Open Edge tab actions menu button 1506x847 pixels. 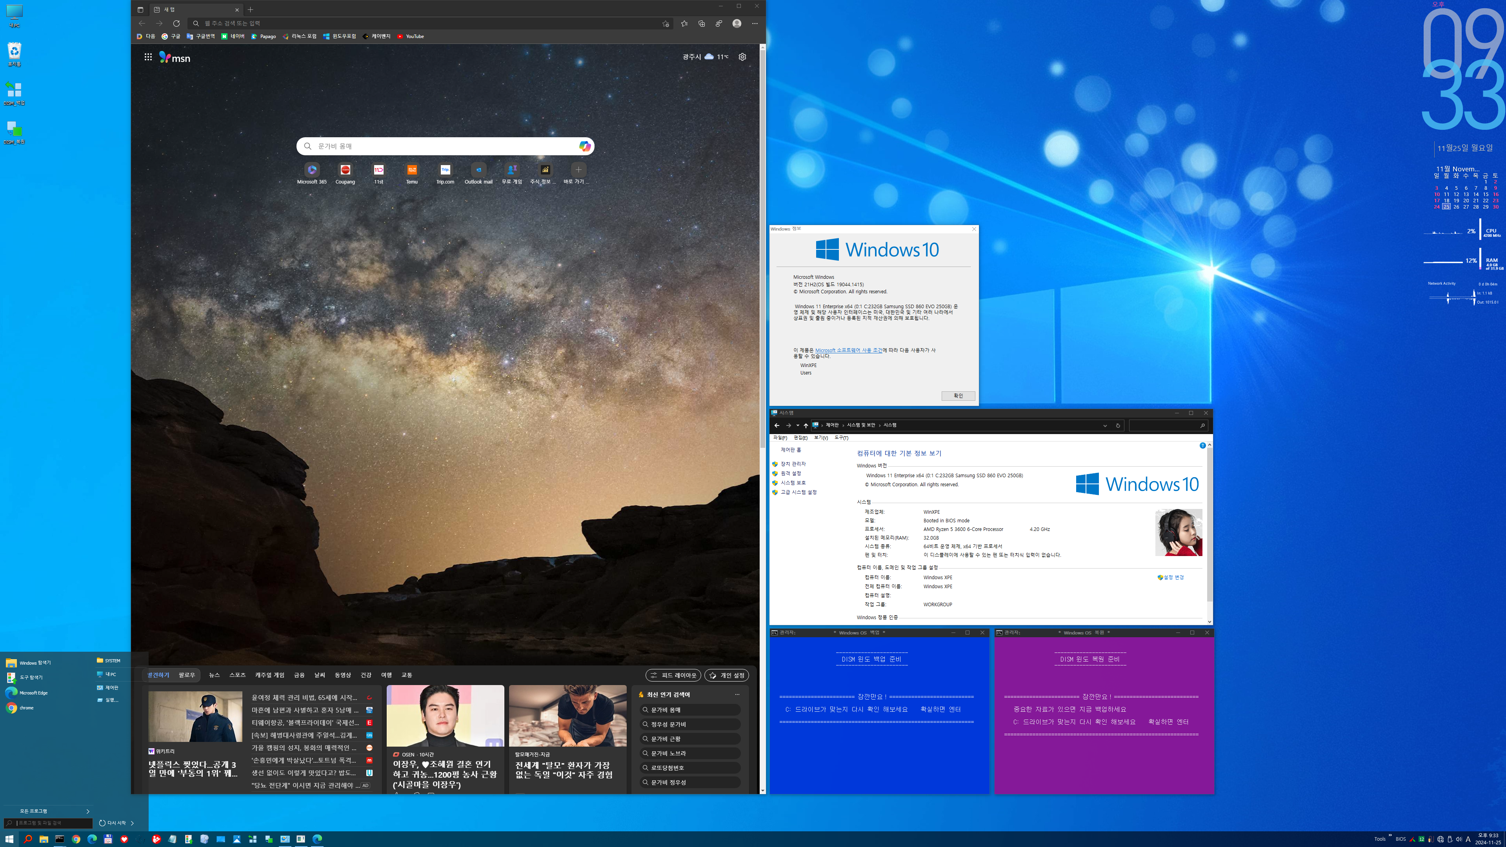pos(140,9)
